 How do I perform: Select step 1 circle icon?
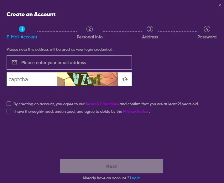point(22,29)
